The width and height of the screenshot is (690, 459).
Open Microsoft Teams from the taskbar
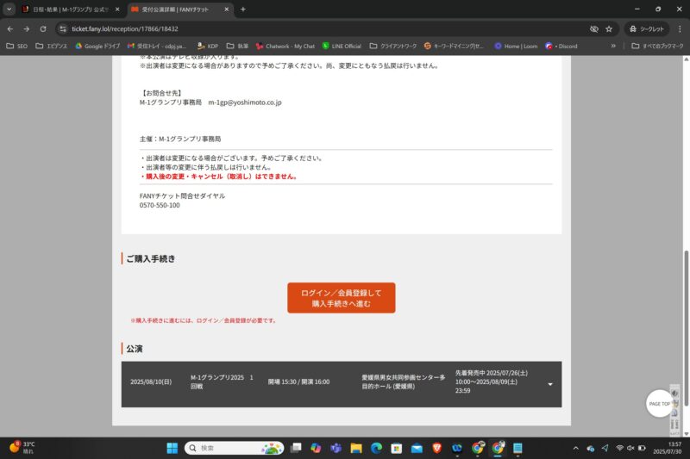coord(336,448)
